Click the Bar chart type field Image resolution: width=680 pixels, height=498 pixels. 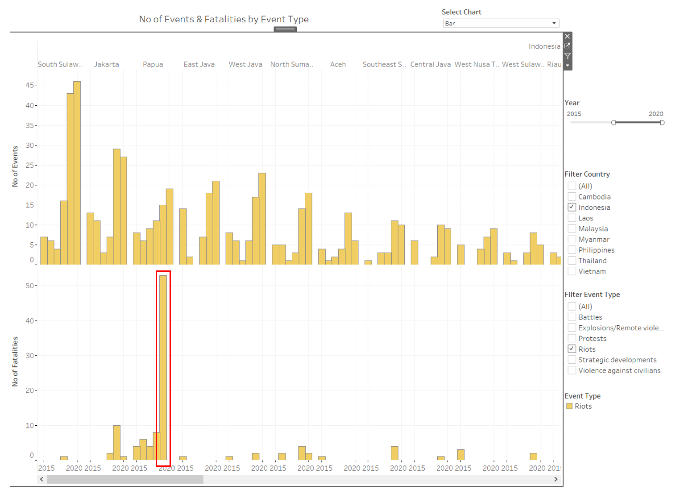(x=495, y=24)
